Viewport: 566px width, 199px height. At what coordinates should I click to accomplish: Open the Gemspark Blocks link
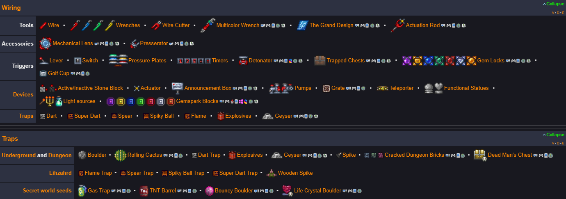pos(197,101)
